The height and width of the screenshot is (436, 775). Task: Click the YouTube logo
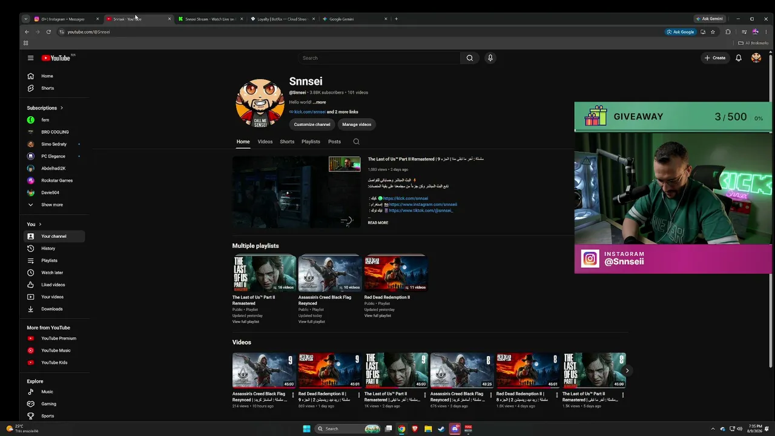[56, 58]
